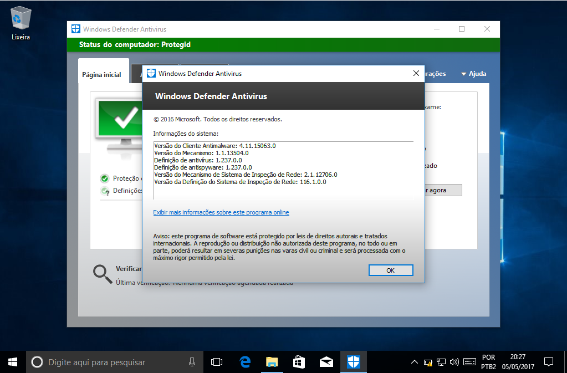Expand the Ajuda dropdown menu
The height and width of the screenshot is (373, 567).
pyautogui.click(x=474, y=74)
